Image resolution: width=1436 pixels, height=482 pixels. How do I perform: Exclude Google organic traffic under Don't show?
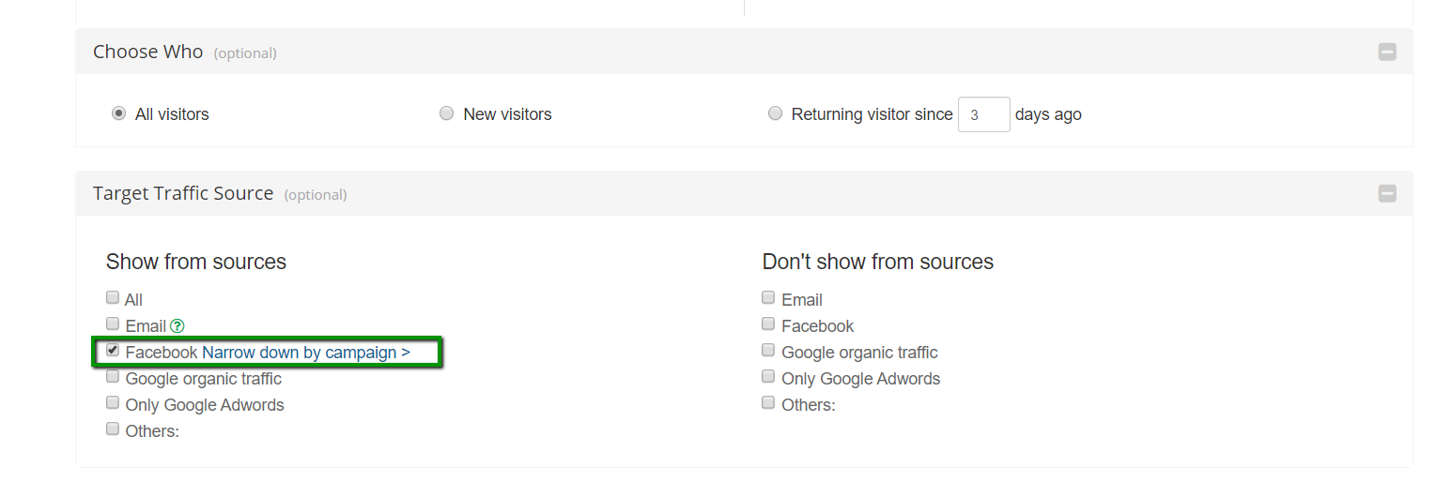[x=768, y=351]
